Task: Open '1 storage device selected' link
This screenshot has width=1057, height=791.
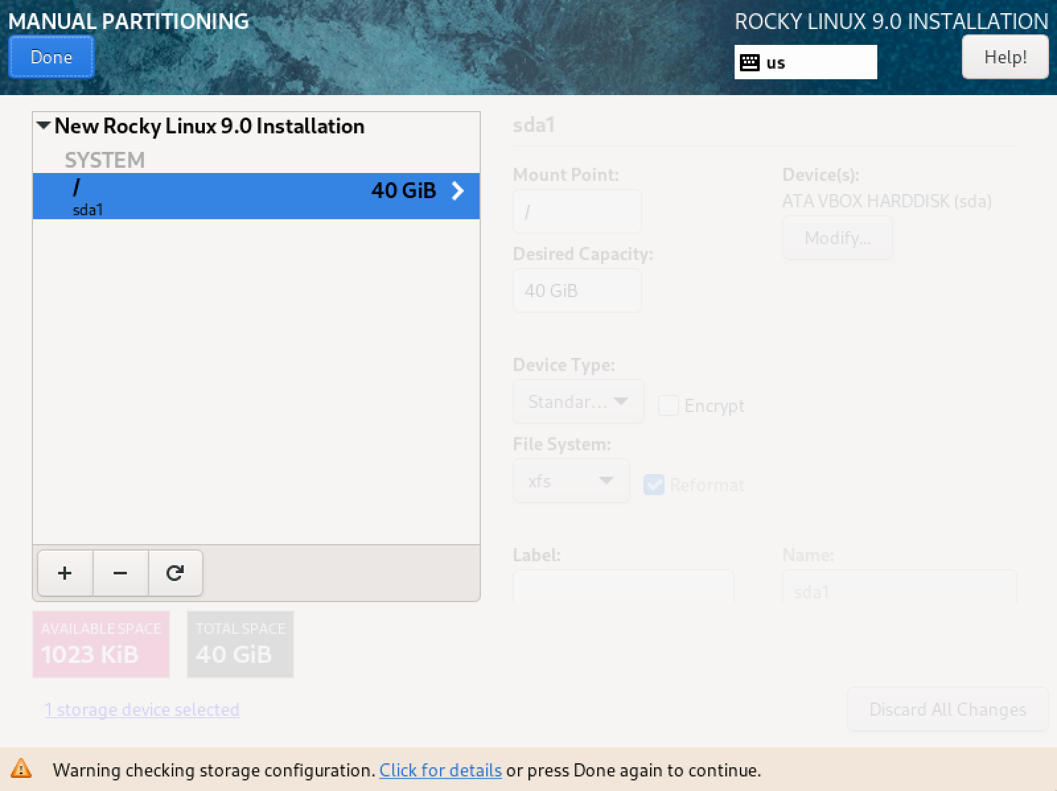Action: click(x=142, y=710)
